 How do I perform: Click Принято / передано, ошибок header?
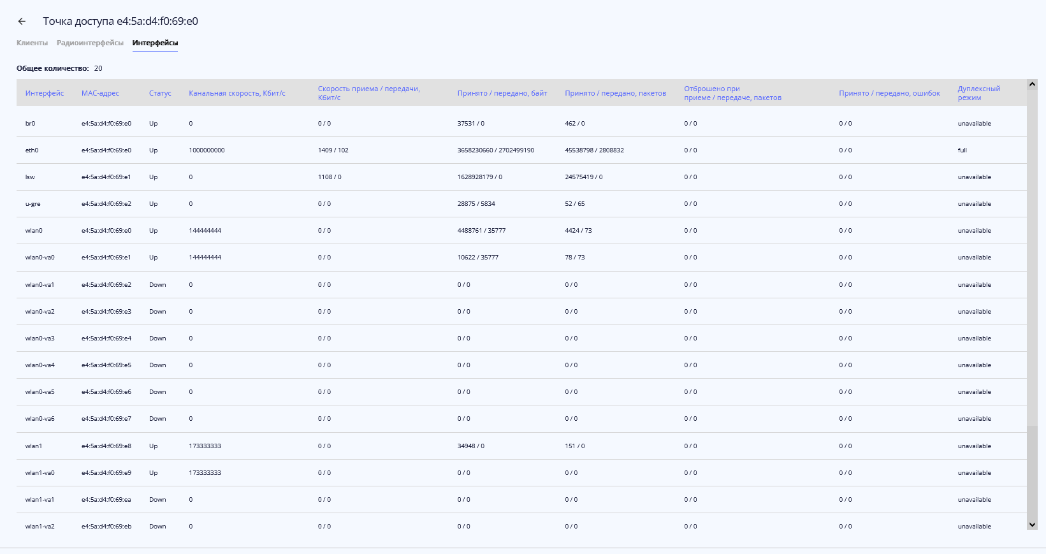[889, 93]
